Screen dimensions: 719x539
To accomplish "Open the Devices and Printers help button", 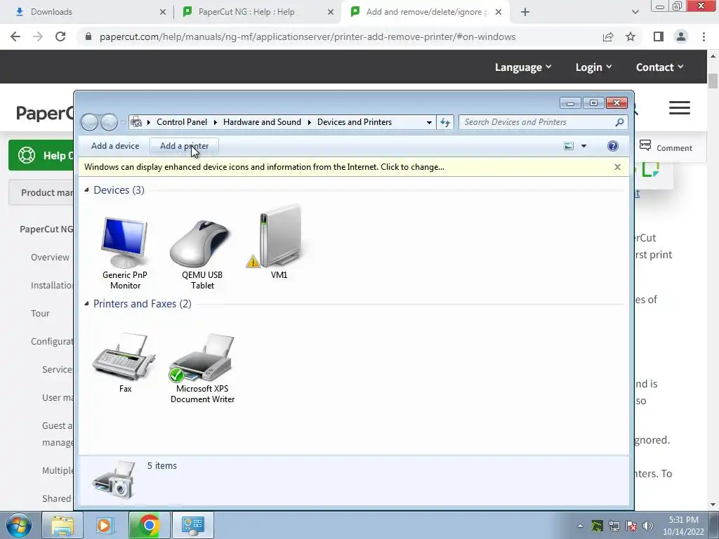I will click(x=612, y=146).
